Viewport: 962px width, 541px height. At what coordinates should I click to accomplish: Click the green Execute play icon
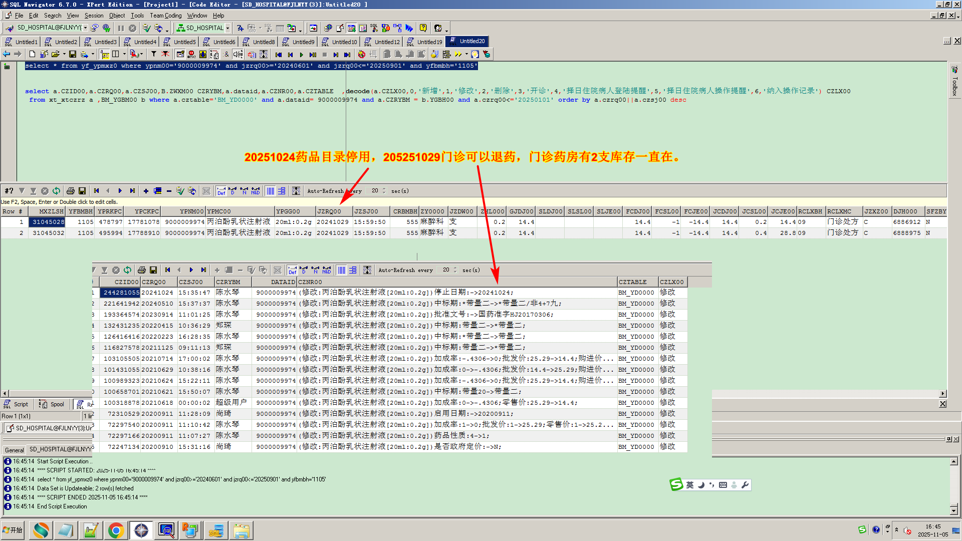(301, 55)
